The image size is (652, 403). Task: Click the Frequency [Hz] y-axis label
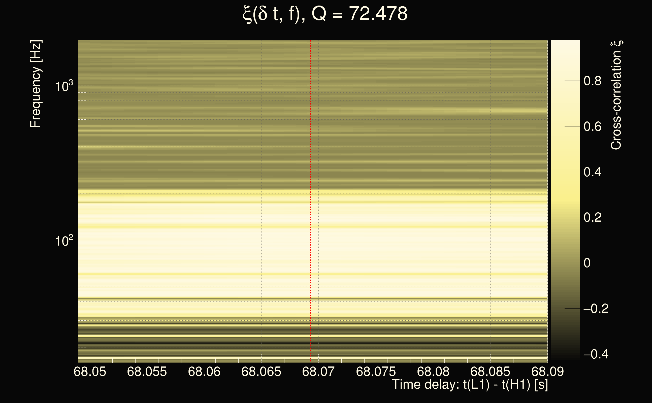(x=36, y=84)
